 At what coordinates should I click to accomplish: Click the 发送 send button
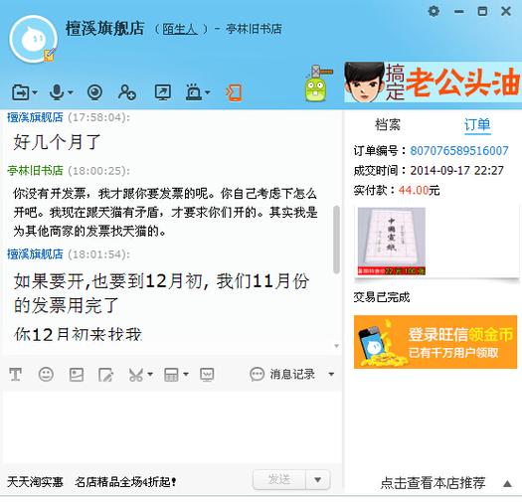tap(279, 480)
